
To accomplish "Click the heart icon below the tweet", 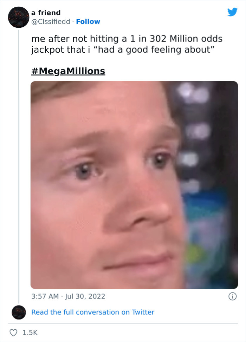I will tap(14, 332).
